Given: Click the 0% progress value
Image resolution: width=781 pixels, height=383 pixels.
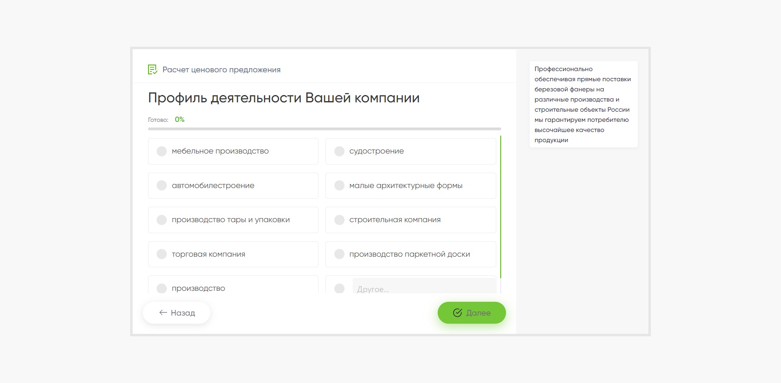Looking at the screenshot, I should point(179,119).
